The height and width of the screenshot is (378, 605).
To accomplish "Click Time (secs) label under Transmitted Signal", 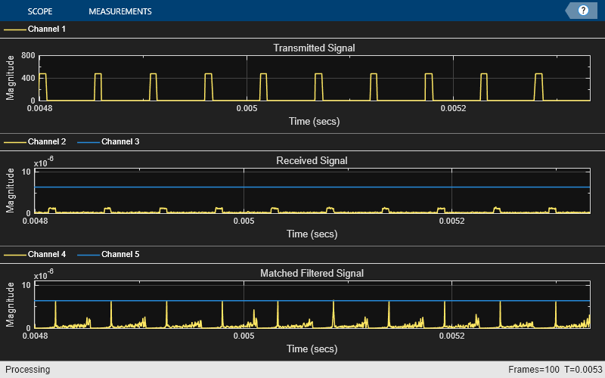I will click(314, 121).
